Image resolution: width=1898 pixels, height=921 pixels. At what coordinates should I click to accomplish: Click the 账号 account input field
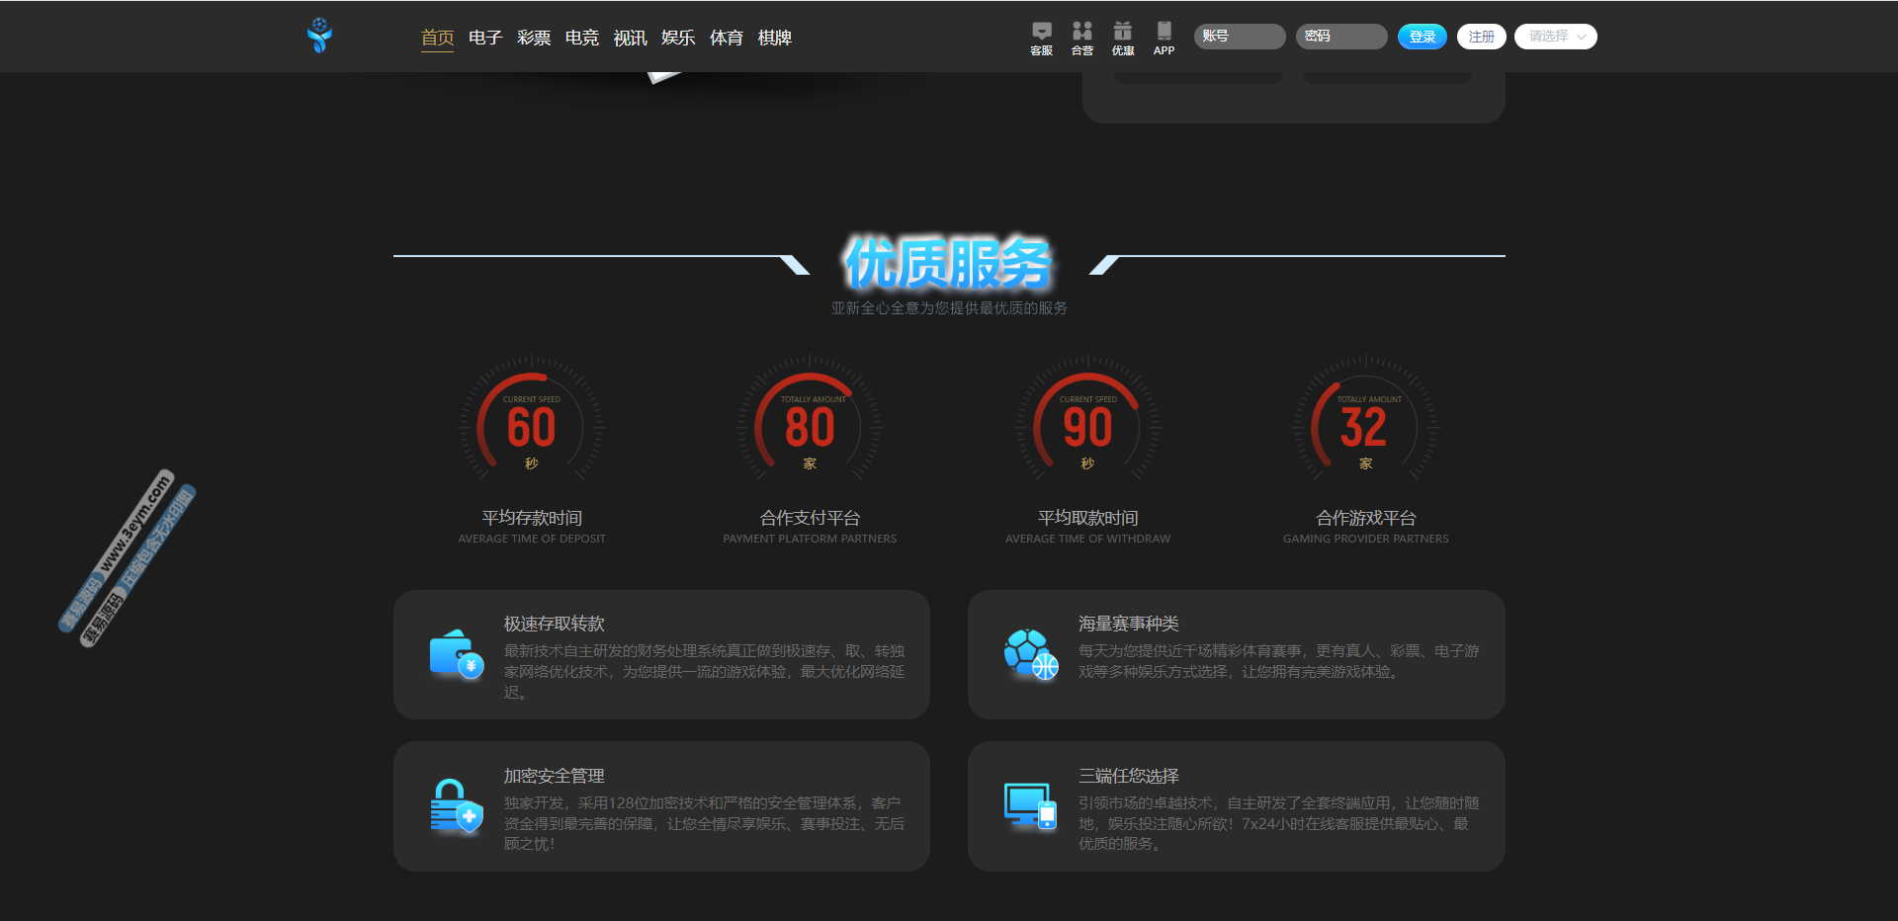[1240, 37]
